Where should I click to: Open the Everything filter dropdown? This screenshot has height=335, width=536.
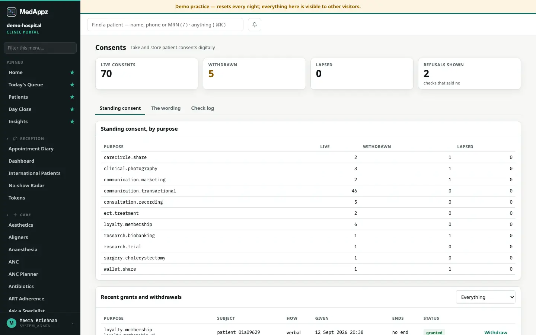pyautogui.click(x=485, y=297)
